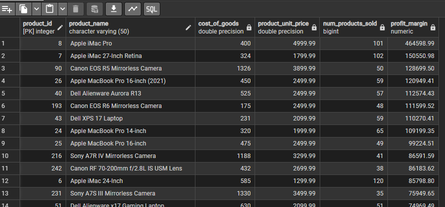Select the profit_margin column header

[x=413, y=27]
